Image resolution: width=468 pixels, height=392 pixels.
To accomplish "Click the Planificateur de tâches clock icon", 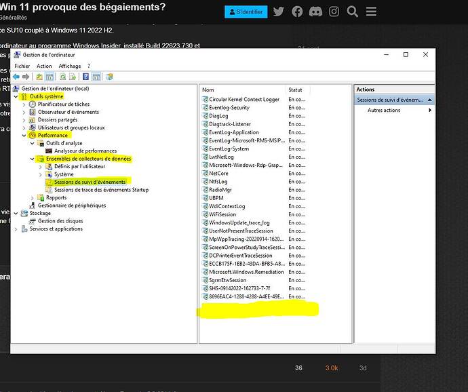I will (x=33, y=104).
